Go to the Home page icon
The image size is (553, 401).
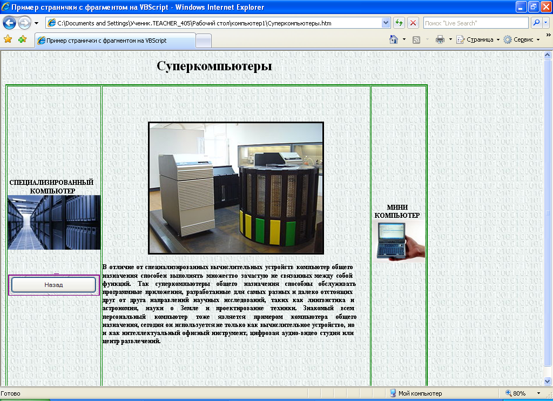pos(394,39)
